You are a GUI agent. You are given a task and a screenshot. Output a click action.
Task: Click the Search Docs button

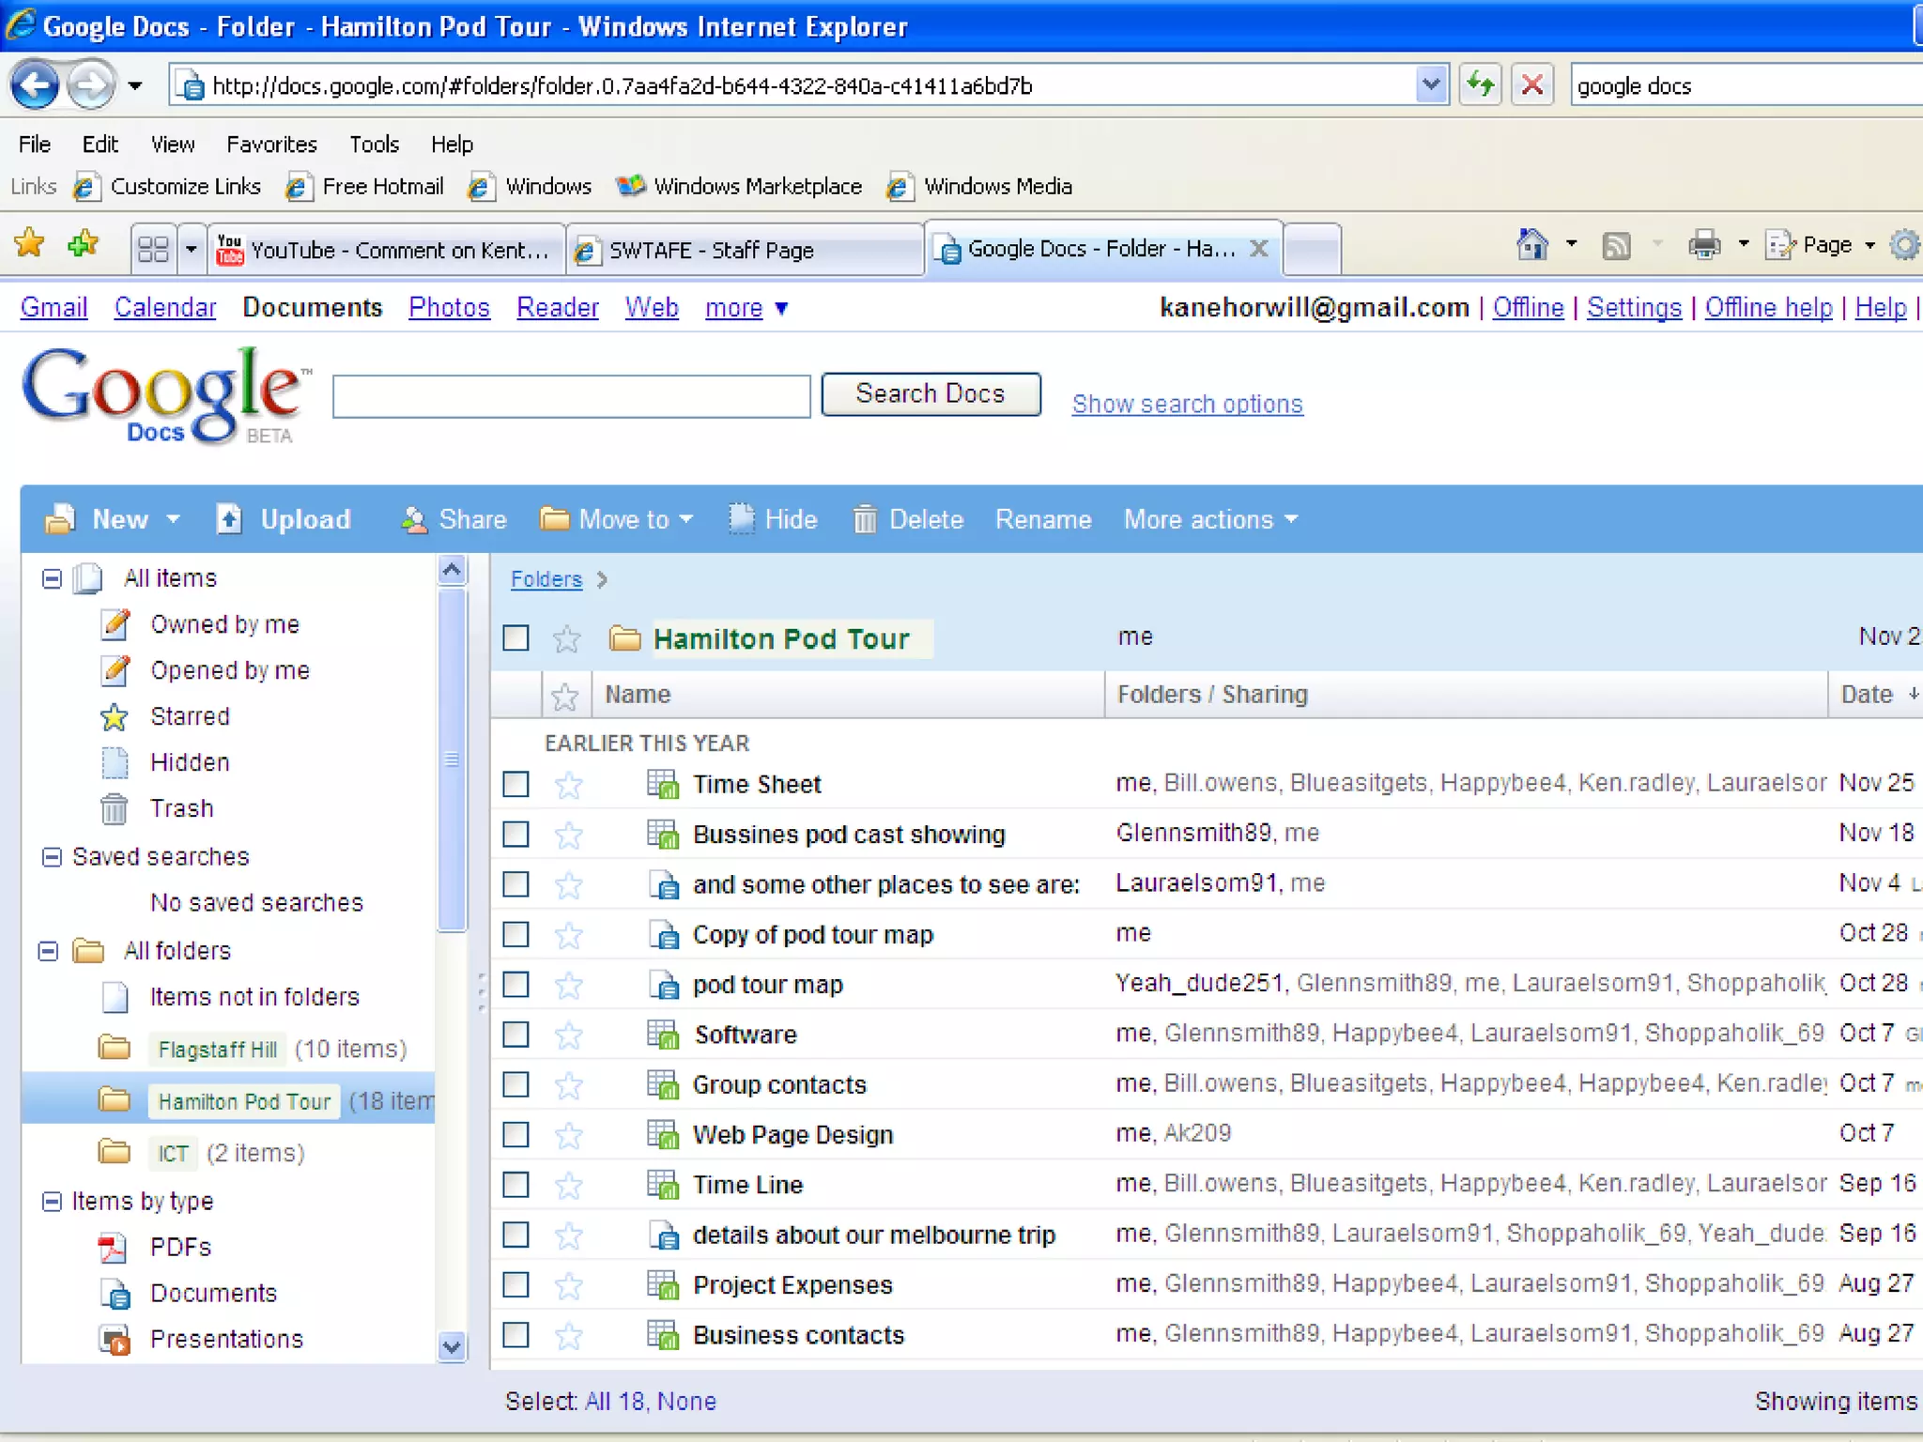coord(931,393)
